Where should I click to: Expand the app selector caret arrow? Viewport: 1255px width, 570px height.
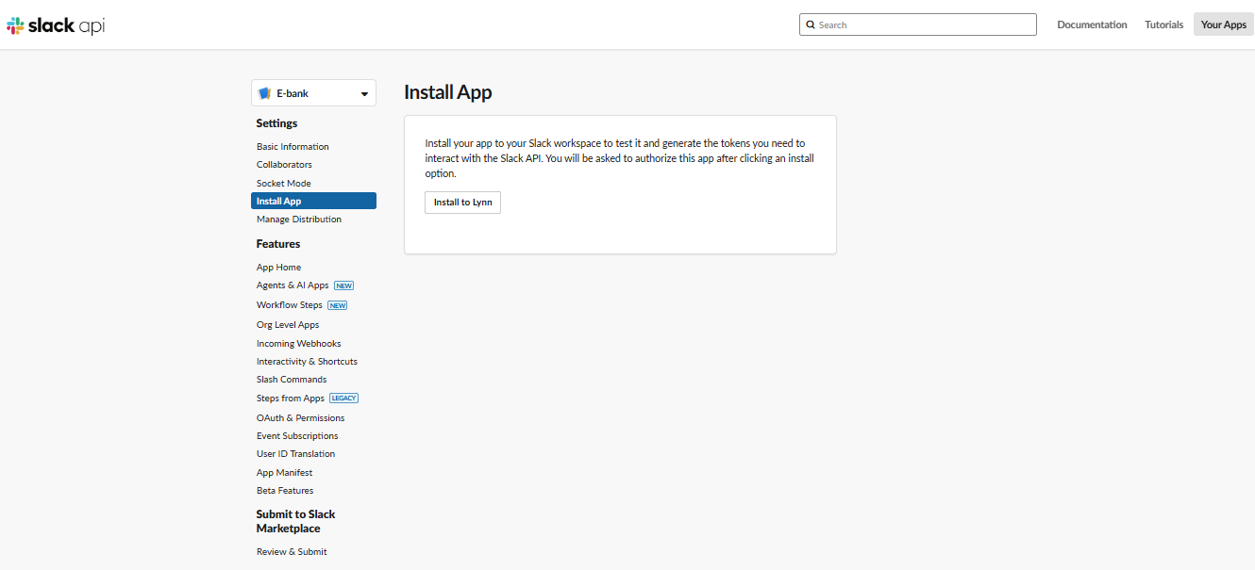(x=363, y=92)
